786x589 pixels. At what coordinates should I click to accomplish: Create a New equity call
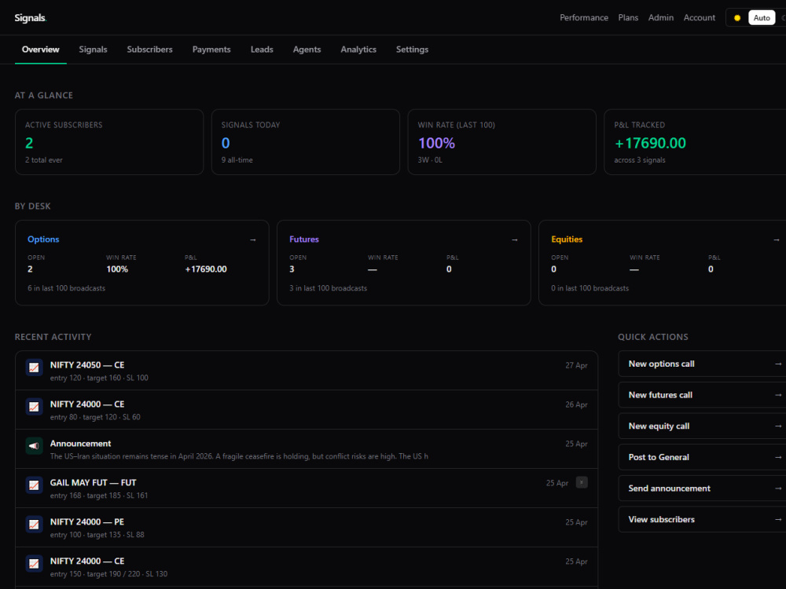point(702,426)
